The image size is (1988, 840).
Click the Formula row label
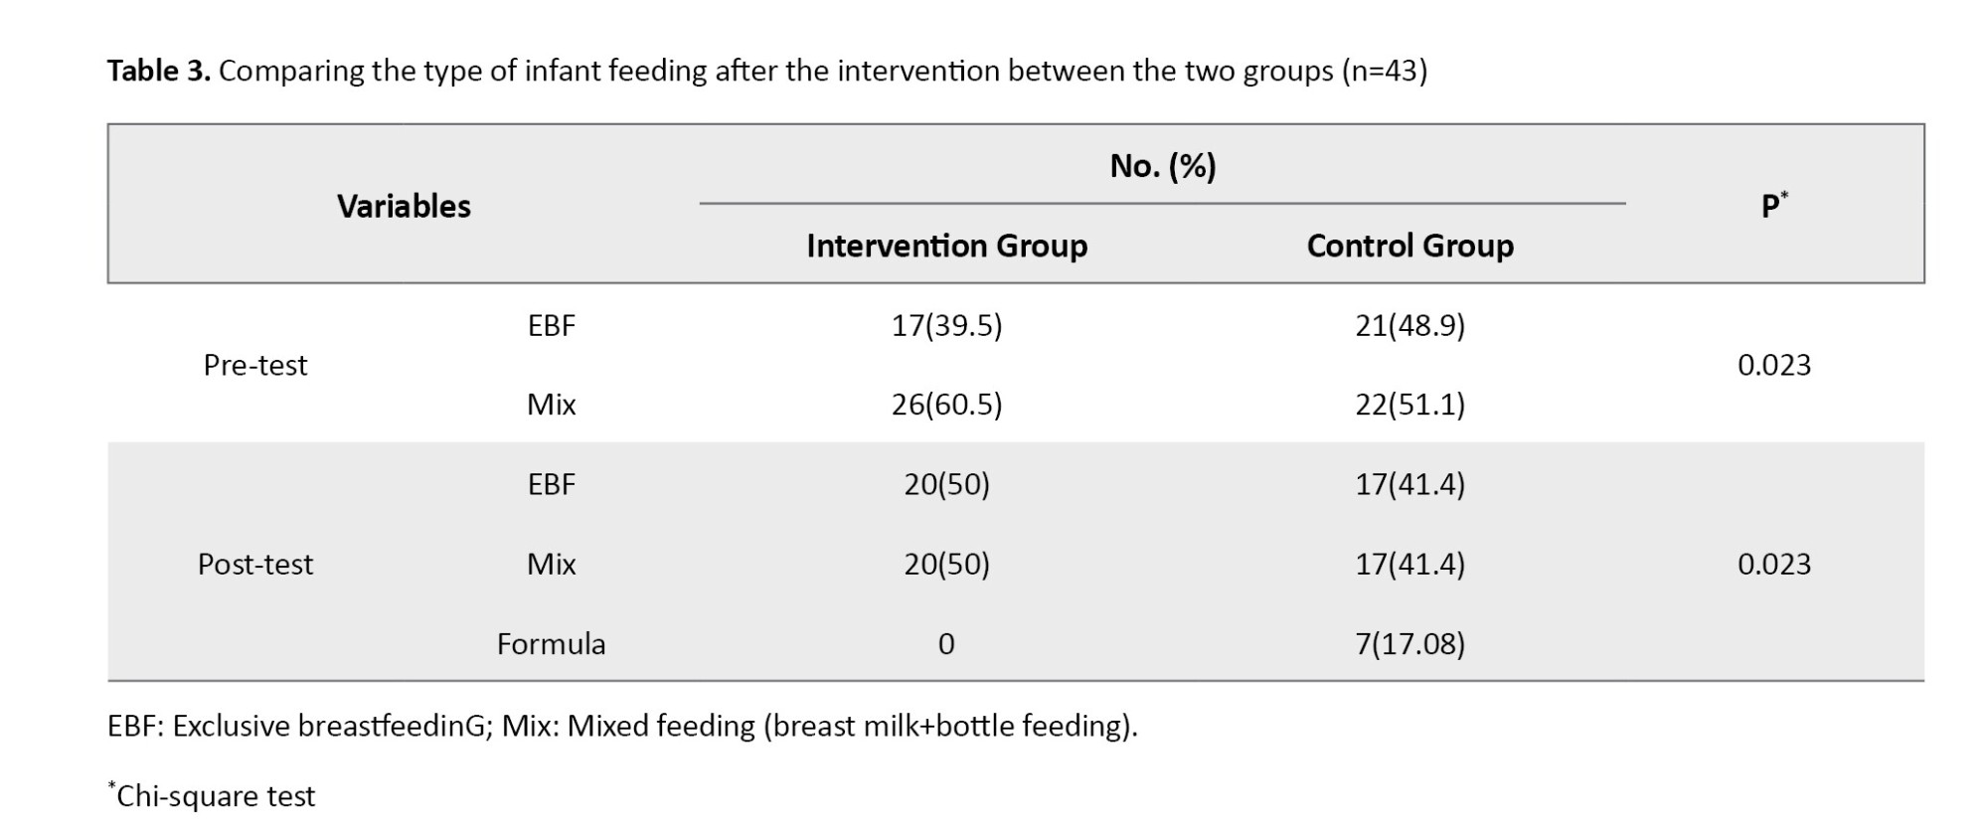[551, 643]
